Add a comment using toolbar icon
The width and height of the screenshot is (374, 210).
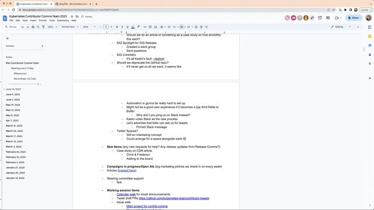150,27
